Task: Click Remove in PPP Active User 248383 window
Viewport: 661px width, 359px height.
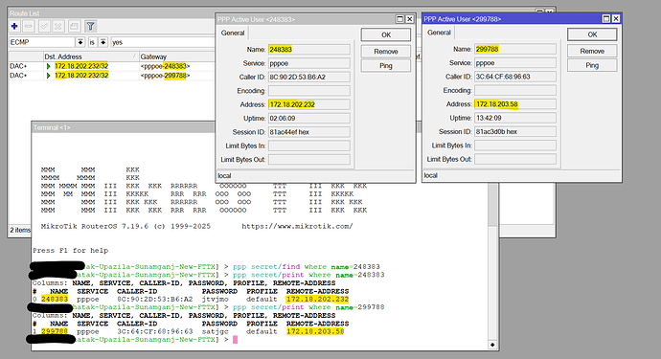Action: tap(386, 52)
